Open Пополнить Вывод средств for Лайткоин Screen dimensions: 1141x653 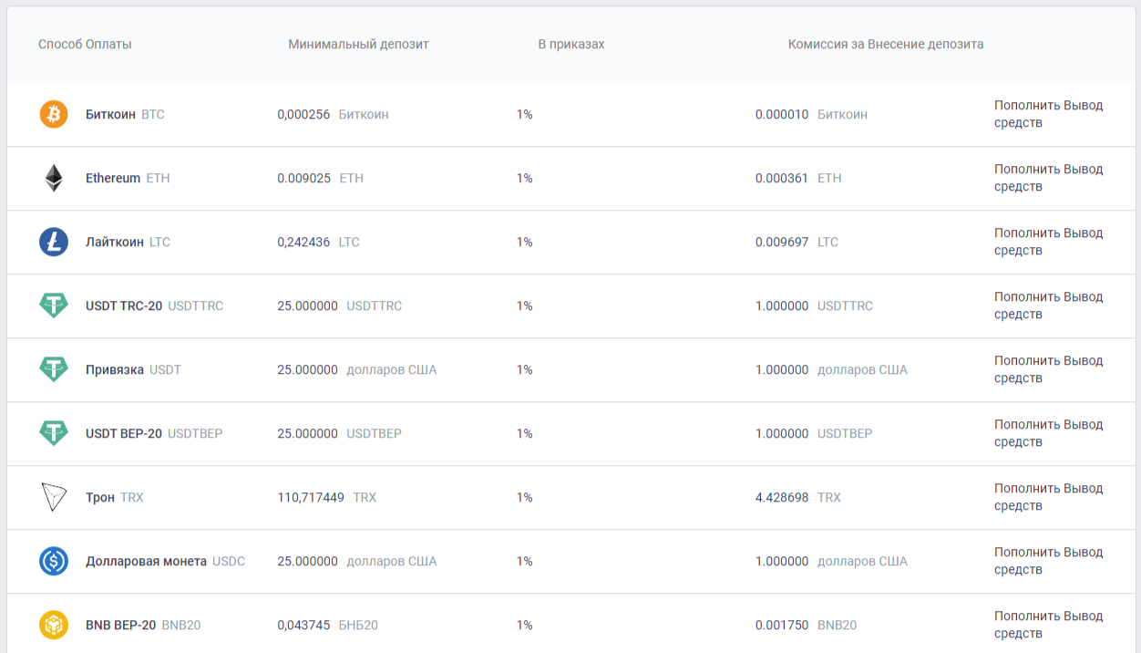pos(1048,242)
